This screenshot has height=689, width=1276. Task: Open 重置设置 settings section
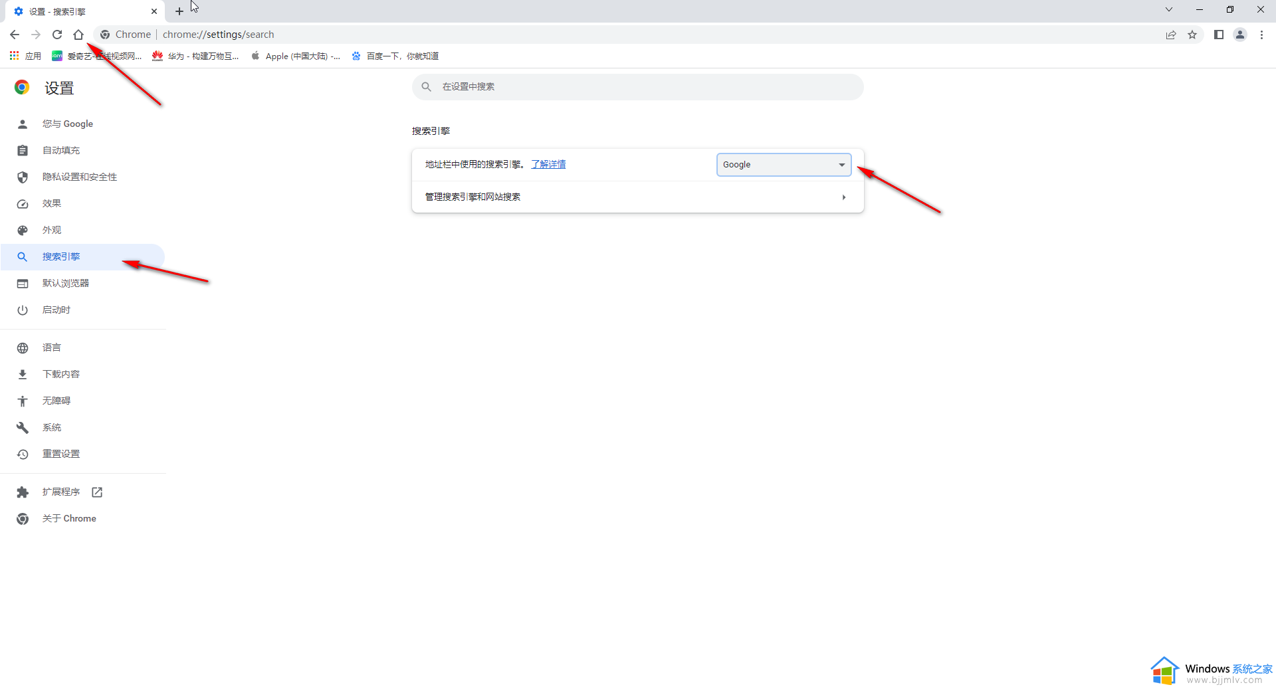pyautogui.click(x=83, y=454)
